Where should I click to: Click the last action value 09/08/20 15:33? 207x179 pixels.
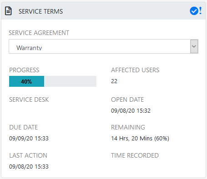coord(29,167)
